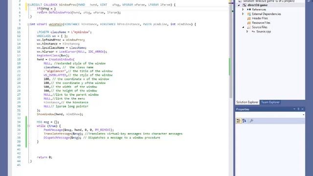Screen dimensions: 313x176
Task: Collapse the while (true) loop block
Action: pos(28,126)
